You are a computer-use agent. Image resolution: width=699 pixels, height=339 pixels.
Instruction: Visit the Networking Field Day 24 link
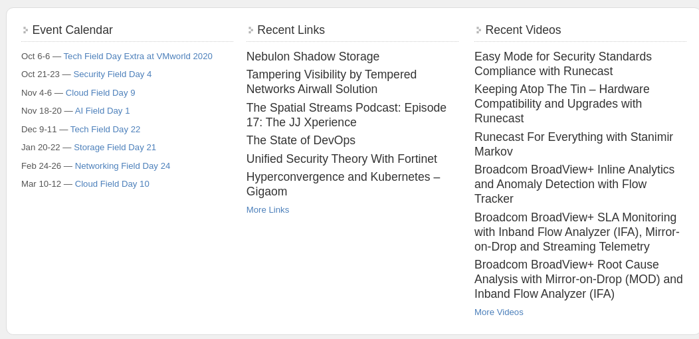pyautogui.click(x=122, y=166)
